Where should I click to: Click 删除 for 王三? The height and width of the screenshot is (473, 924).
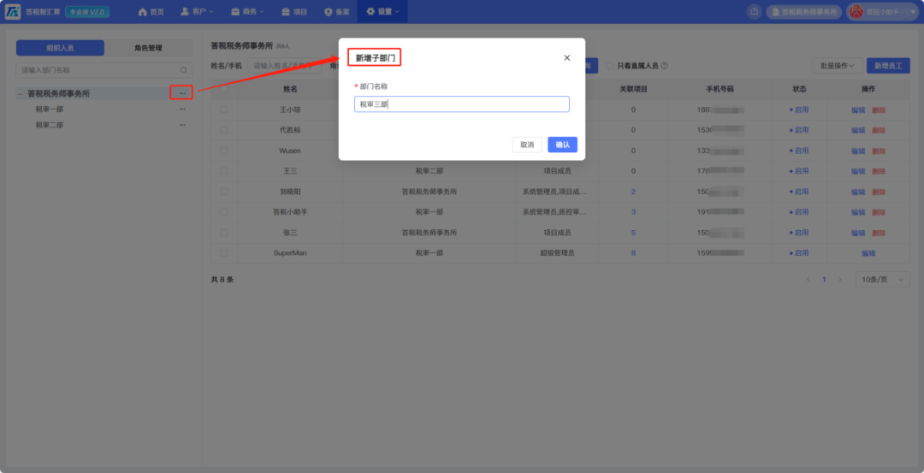click(x=879, y=171)
